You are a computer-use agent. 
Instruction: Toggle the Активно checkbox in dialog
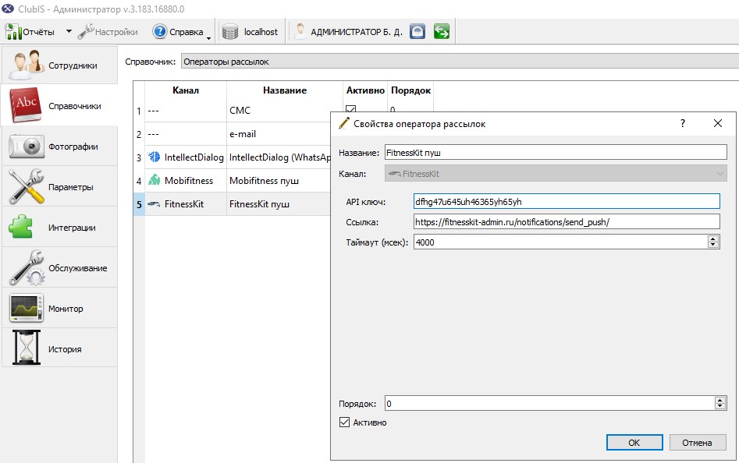pos(344,422)
